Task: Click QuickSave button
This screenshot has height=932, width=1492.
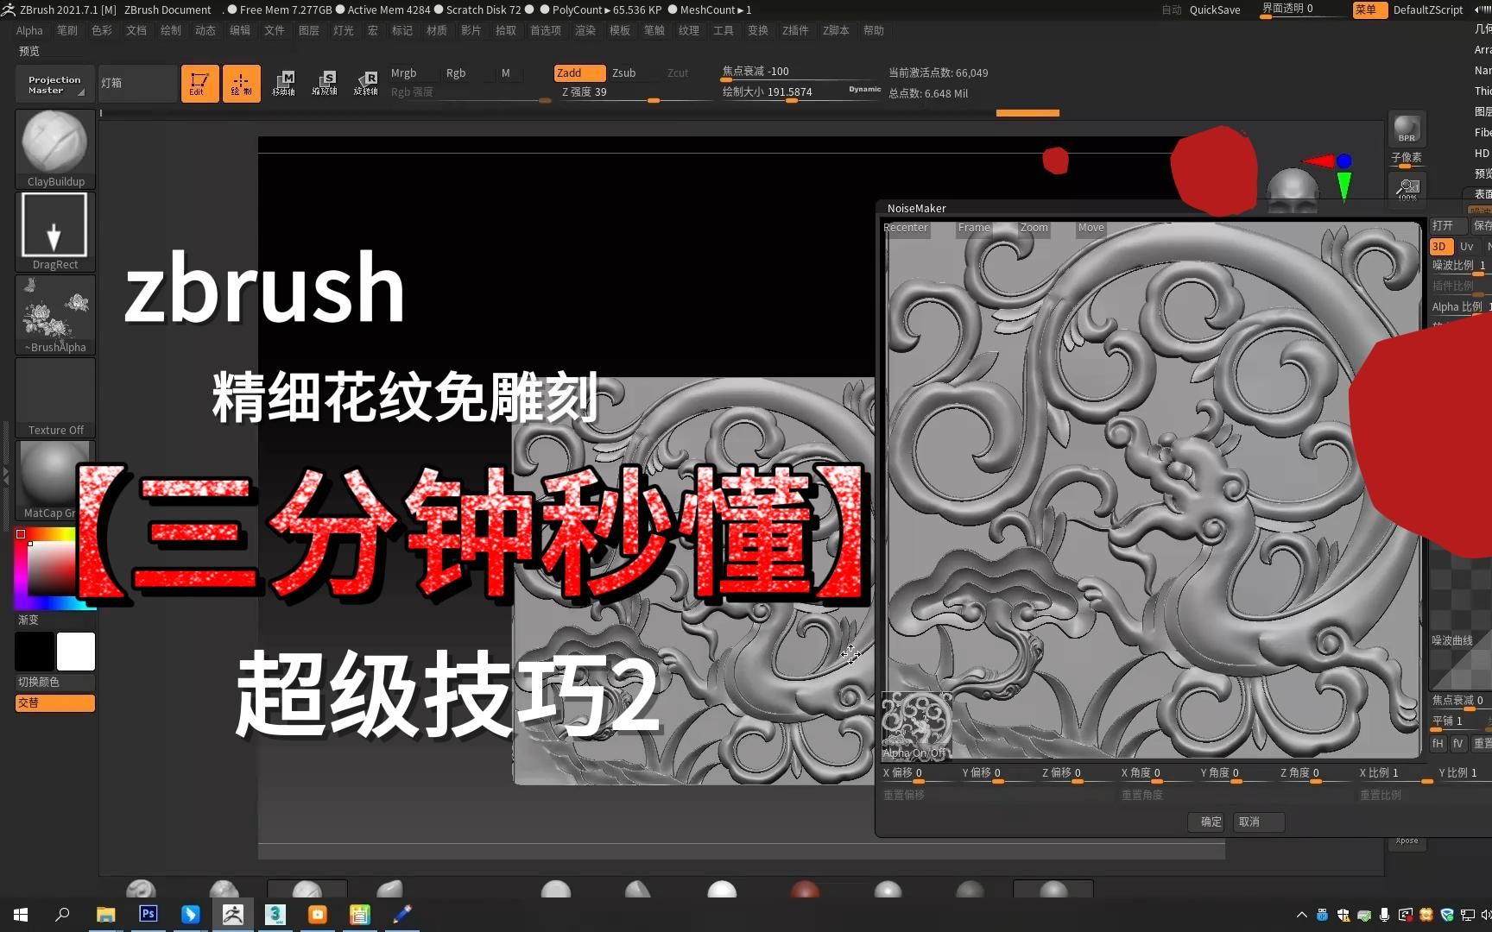Action: [1215, 9]
